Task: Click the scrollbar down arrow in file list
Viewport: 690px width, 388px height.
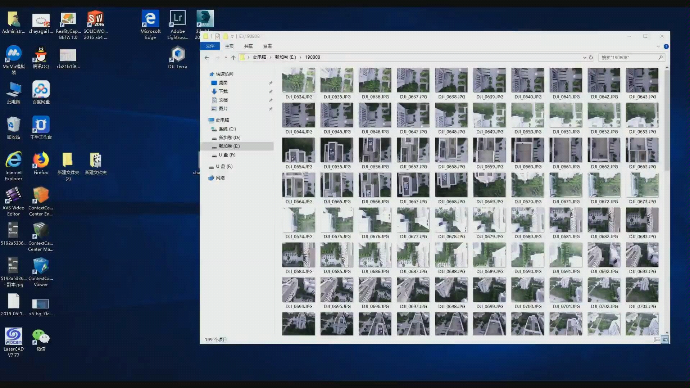Action: [667, 333]
